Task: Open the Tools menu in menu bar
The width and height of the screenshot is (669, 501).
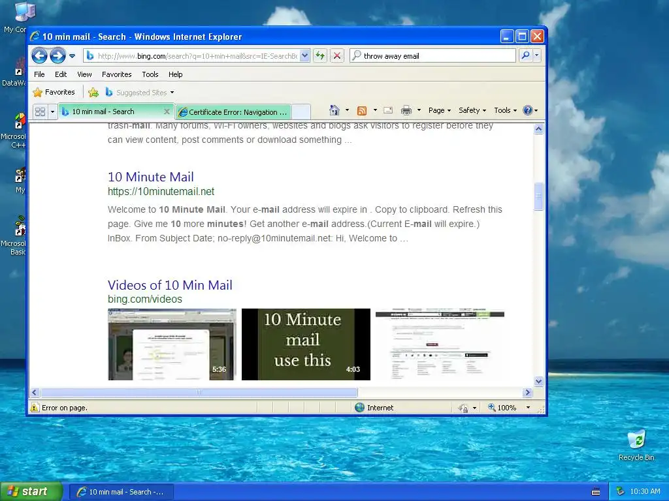Action: coord(150,74)
